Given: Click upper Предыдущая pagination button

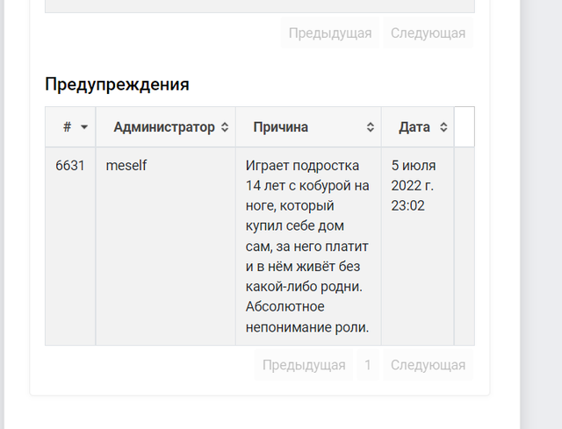Looking at the screenshot, I should pyautogui.click(x=330, y=33).
